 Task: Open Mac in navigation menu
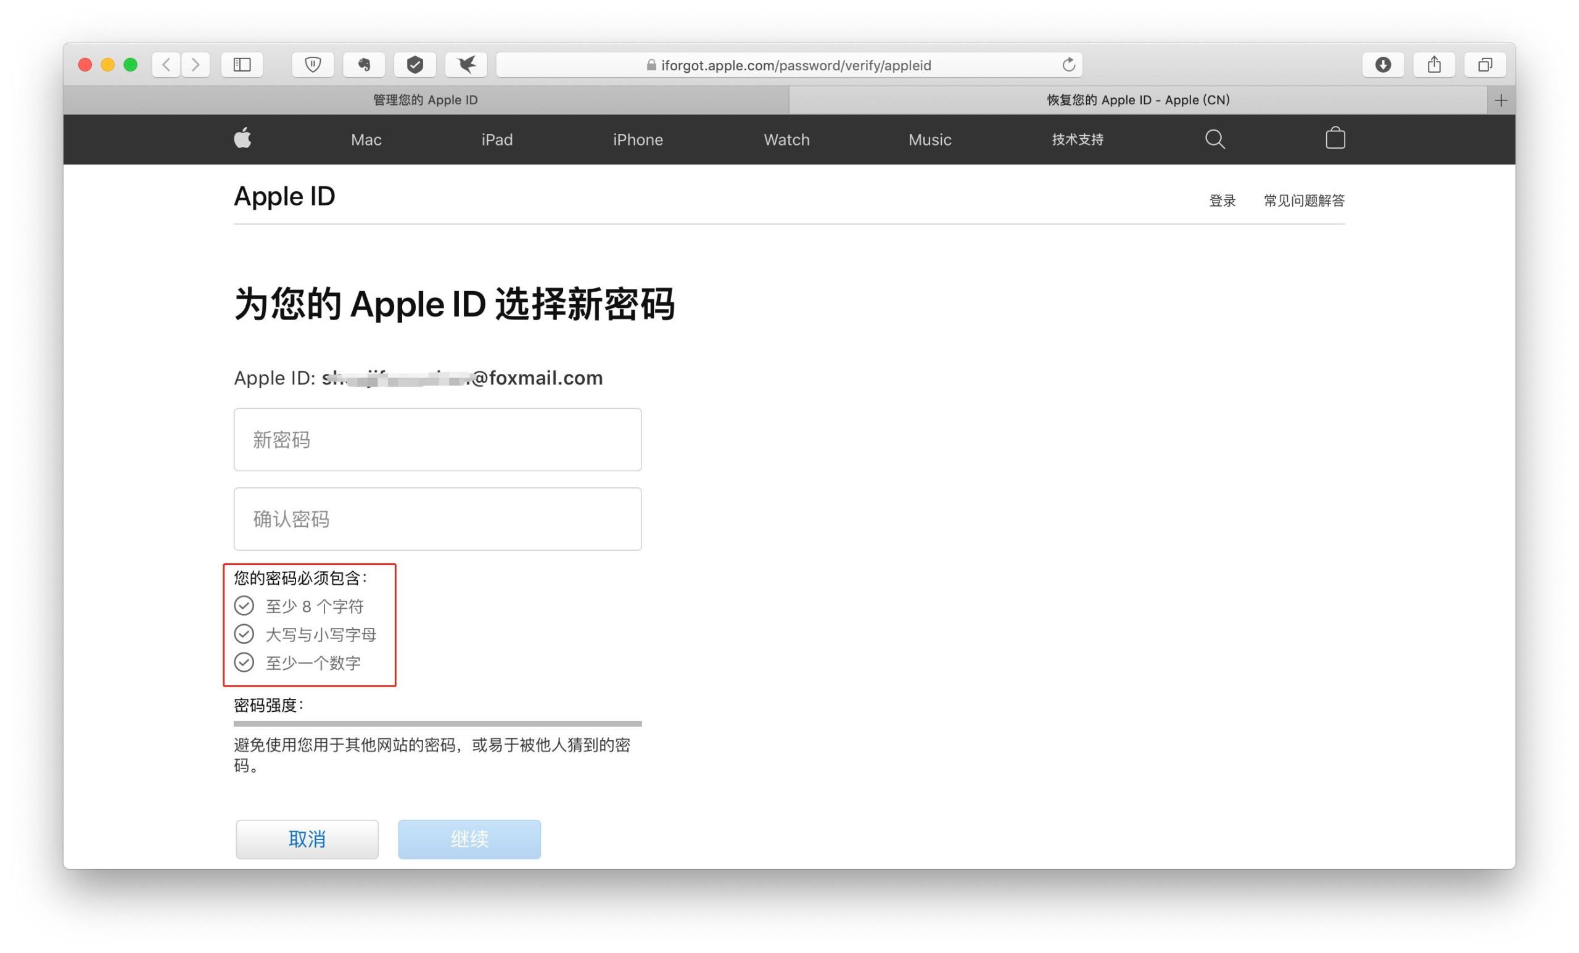tap(366, 140)
